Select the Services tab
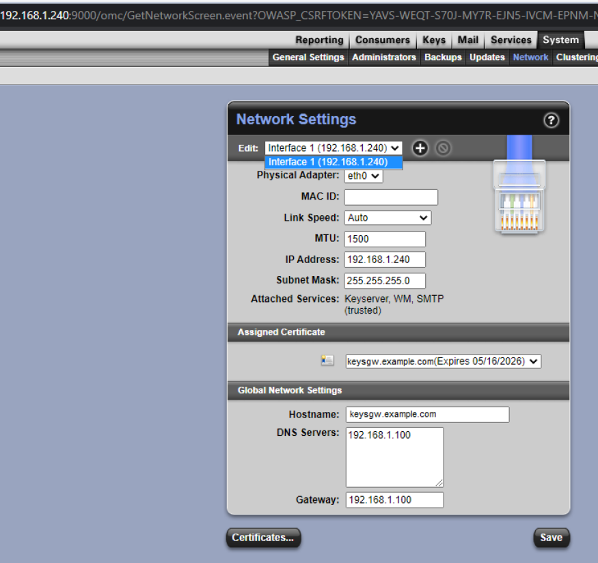Screen dimensions: 598x563 point(511,40)
